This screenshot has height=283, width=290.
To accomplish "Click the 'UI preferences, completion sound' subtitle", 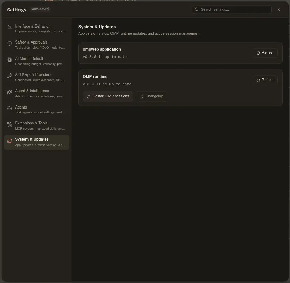I will click(x=40, y=31).
